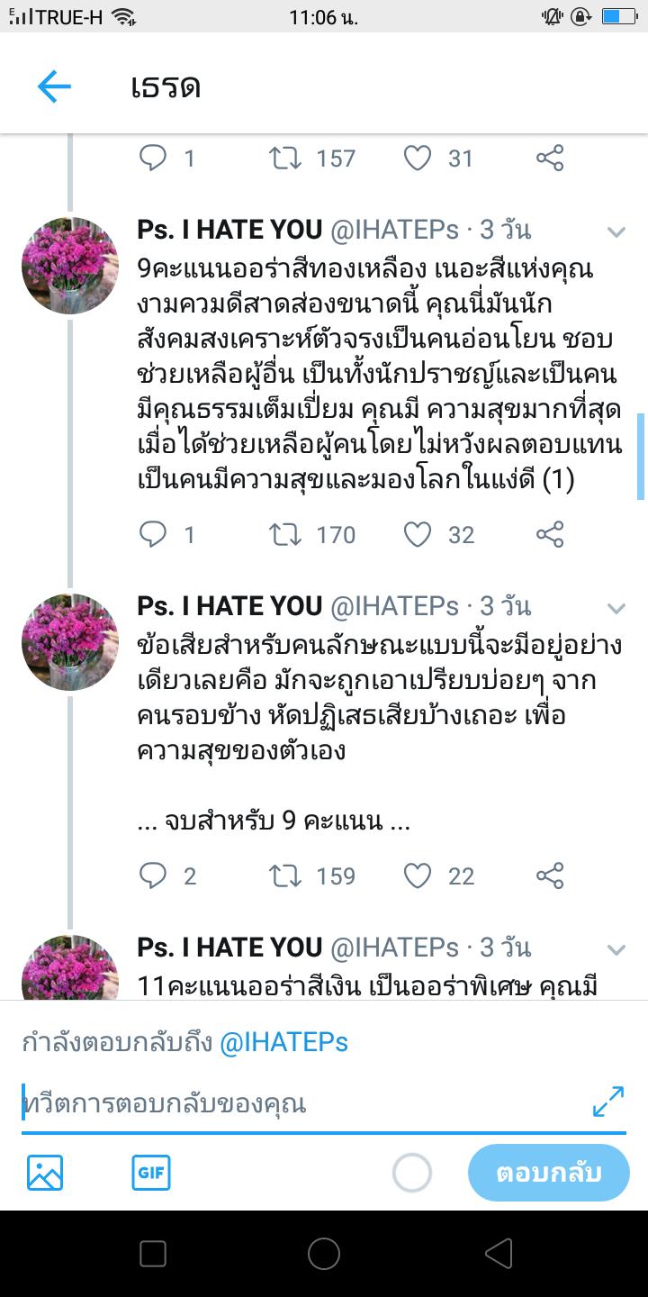
Task: Add a GIF to the reply
Action: [151, 1173]
